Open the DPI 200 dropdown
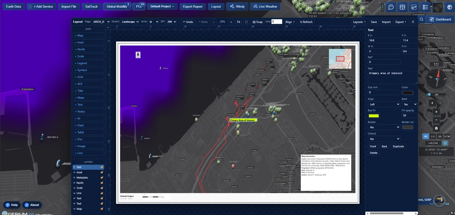 click(x=171, y=22)
